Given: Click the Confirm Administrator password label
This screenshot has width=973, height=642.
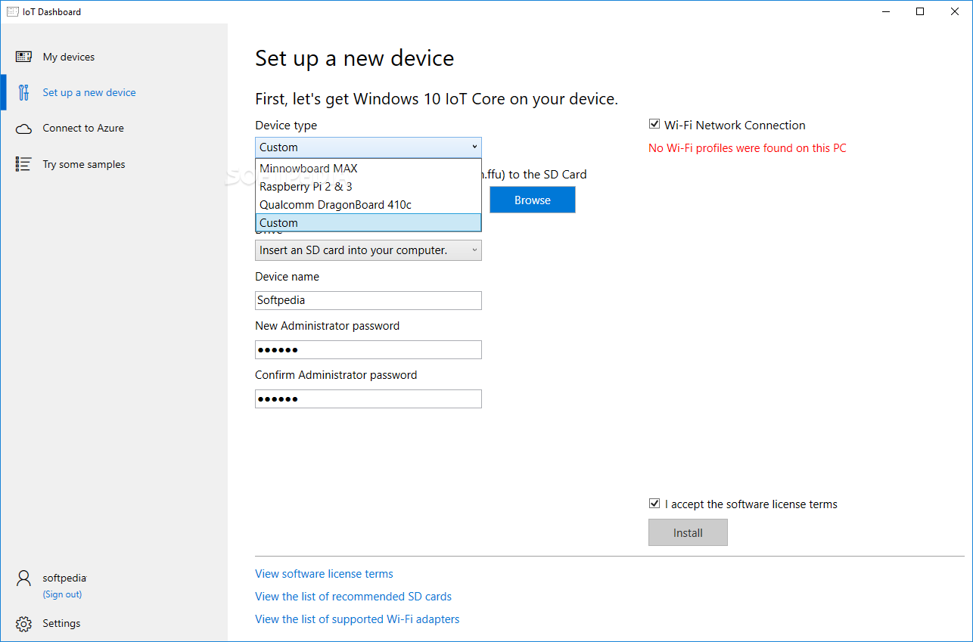Looking at the screenshot, I should [x=336, y=375].
